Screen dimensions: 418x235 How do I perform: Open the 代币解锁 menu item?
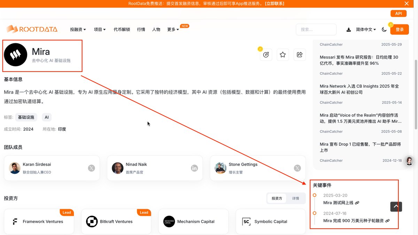point(122,30)
